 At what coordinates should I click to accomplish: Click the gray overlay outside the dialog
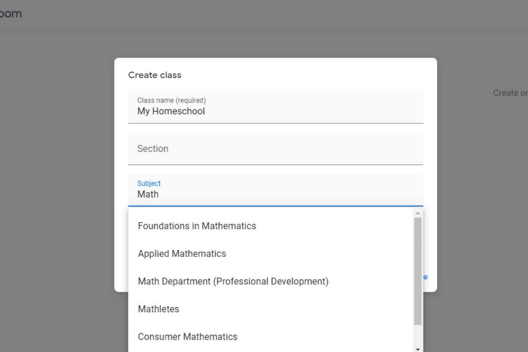(57, 220)
